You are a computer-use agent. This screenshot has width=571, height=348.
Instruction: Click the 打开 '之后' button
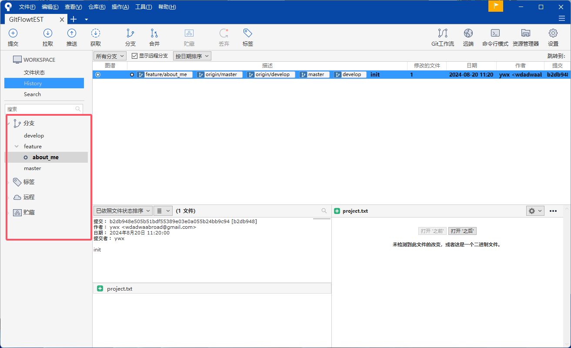(463, 231)
